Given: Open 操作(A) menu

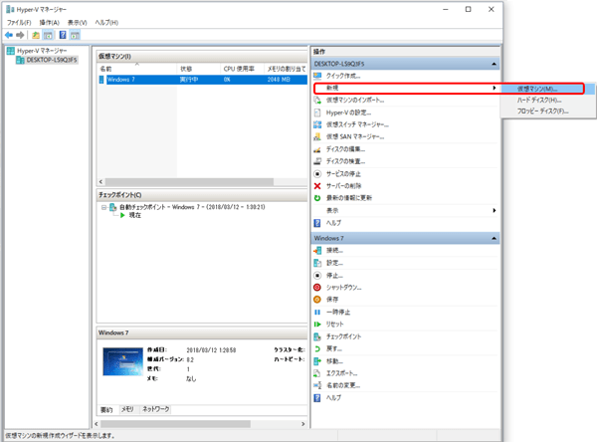Looking at the screenshot, I should pyautogui.click(x=50, y=23).
